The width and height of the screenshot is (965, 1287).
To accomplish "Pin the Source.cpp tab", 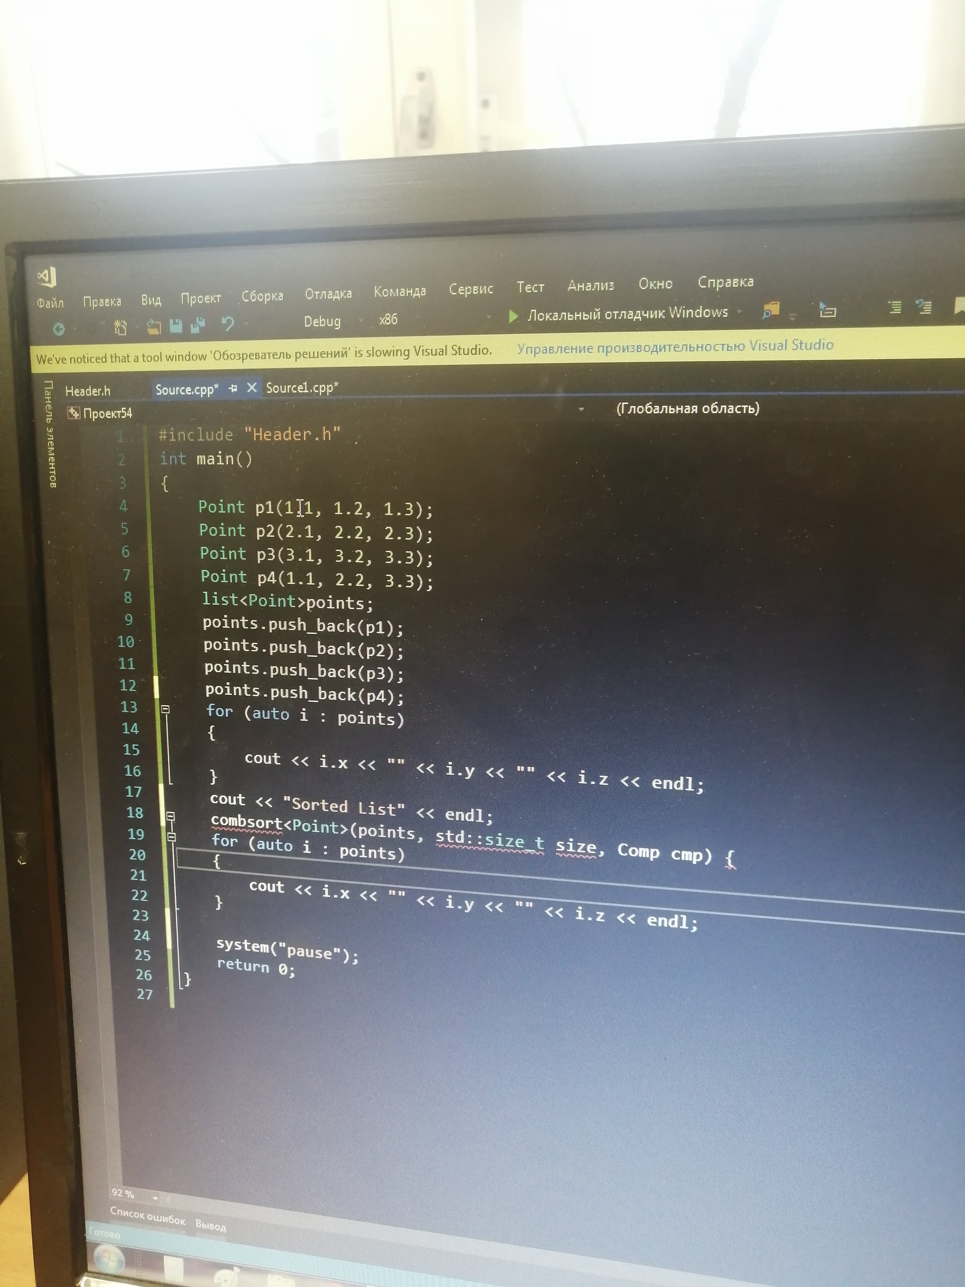I will [233, 388].
